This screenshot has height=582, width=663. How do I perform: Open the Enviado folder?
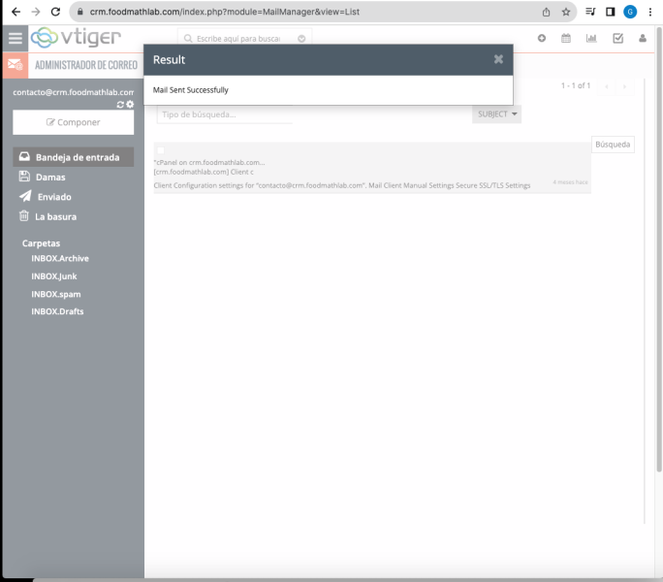(x=54, y=197)
